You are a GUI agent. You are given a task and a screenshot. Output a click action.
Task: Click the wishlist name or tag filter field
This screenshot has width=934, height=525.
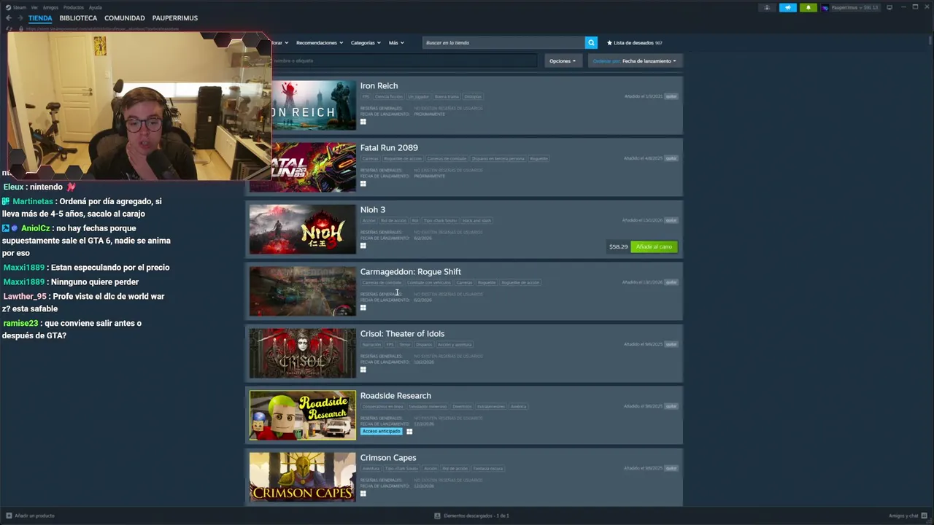(405, 61)
